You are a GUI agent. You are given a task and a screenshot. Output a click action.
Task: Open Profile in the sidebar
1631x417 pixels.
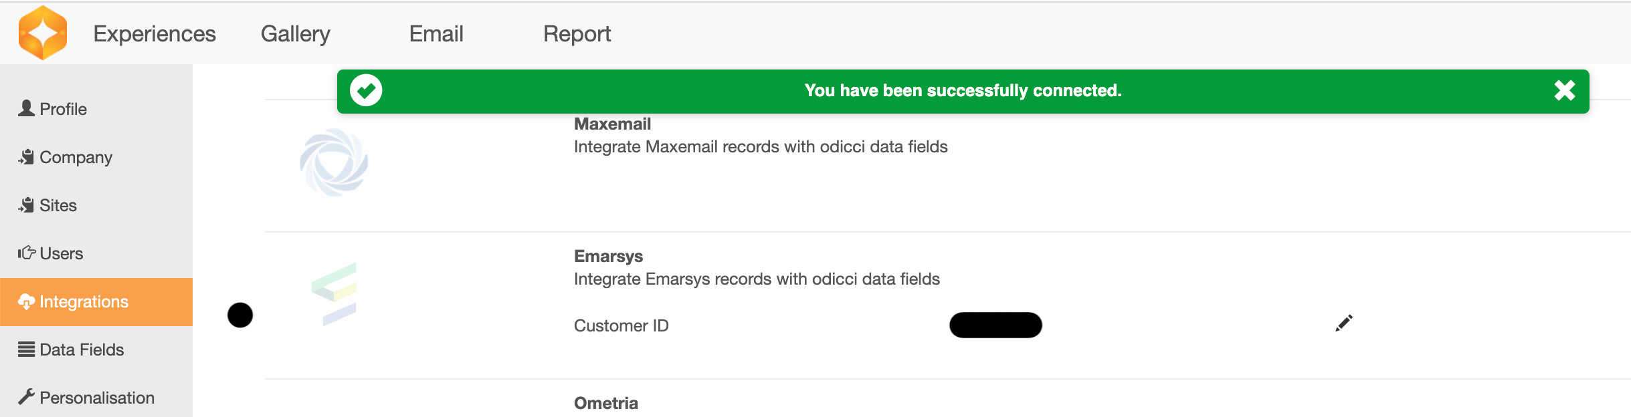63,109
